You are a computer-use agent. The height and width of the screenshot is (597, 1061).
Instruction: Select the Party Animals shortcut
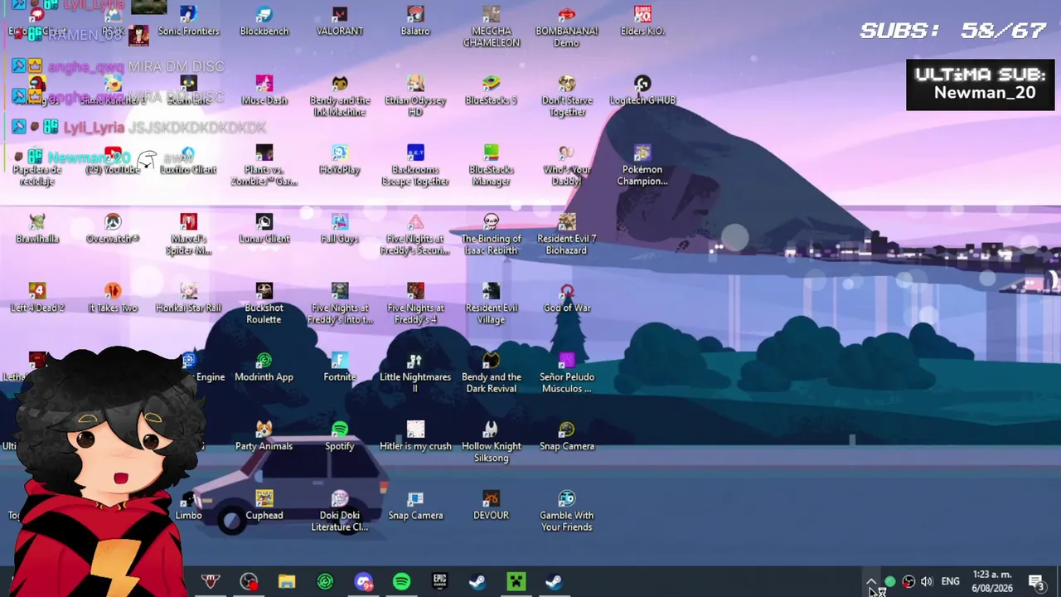[264, 436]
